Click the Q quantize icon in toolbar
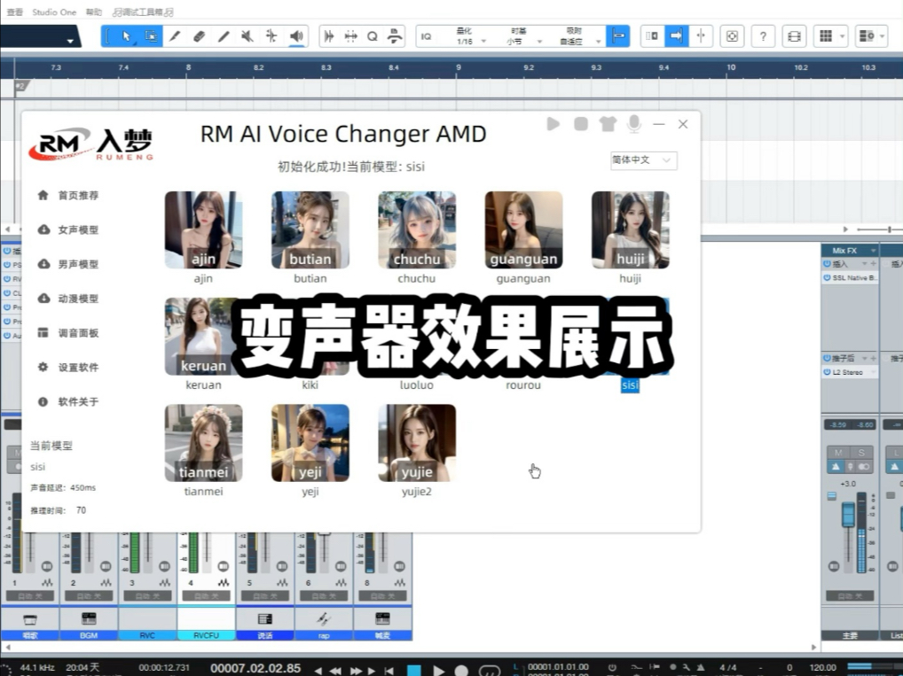 pyautogui.click(x=372, y=36)
